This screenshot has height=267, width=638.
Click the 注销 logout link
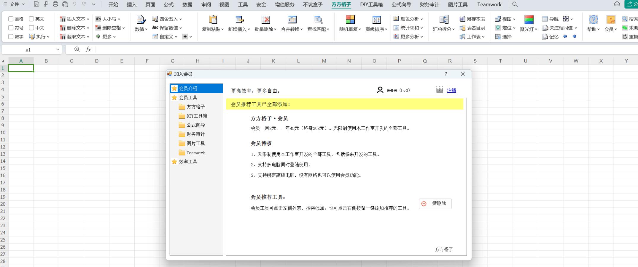[451, 90]
